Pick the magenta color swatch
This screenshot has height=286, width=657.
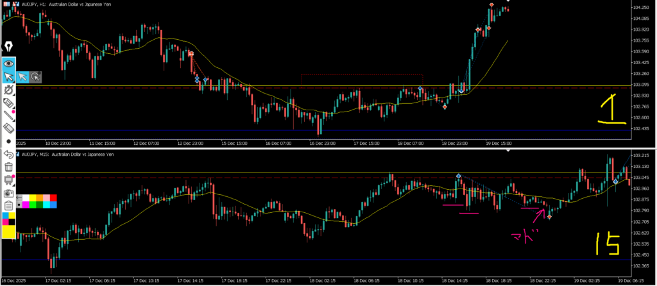26,205
